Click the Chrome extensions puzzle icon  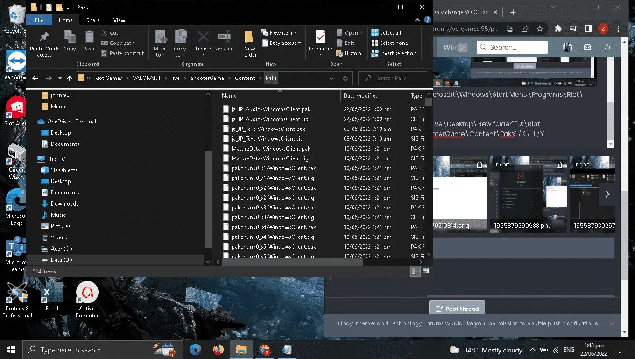[x=558, y=29]
